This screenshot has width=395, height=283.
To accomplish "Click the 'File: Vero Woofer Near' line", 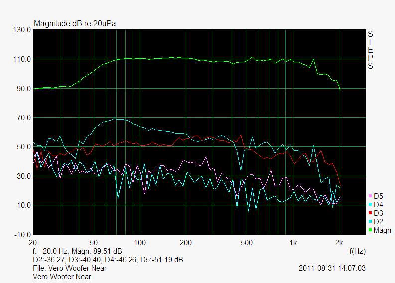I will [x=70, y=268].
